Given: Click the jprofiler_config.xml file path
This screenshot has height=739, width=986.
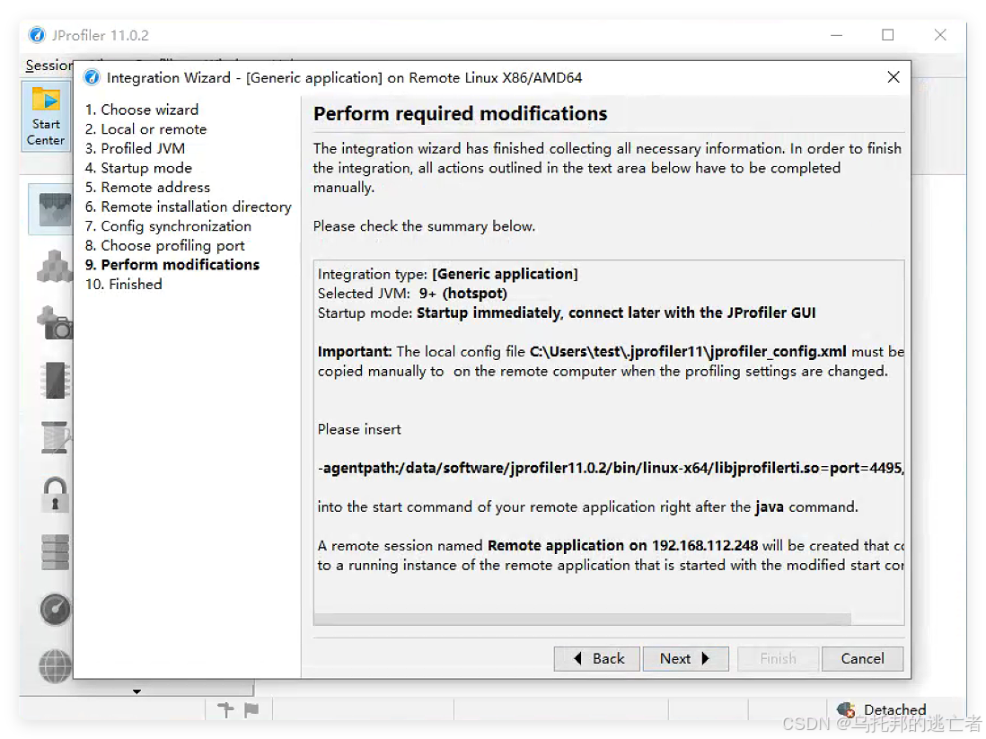Looking at the screenshot, I should (688, 352).
